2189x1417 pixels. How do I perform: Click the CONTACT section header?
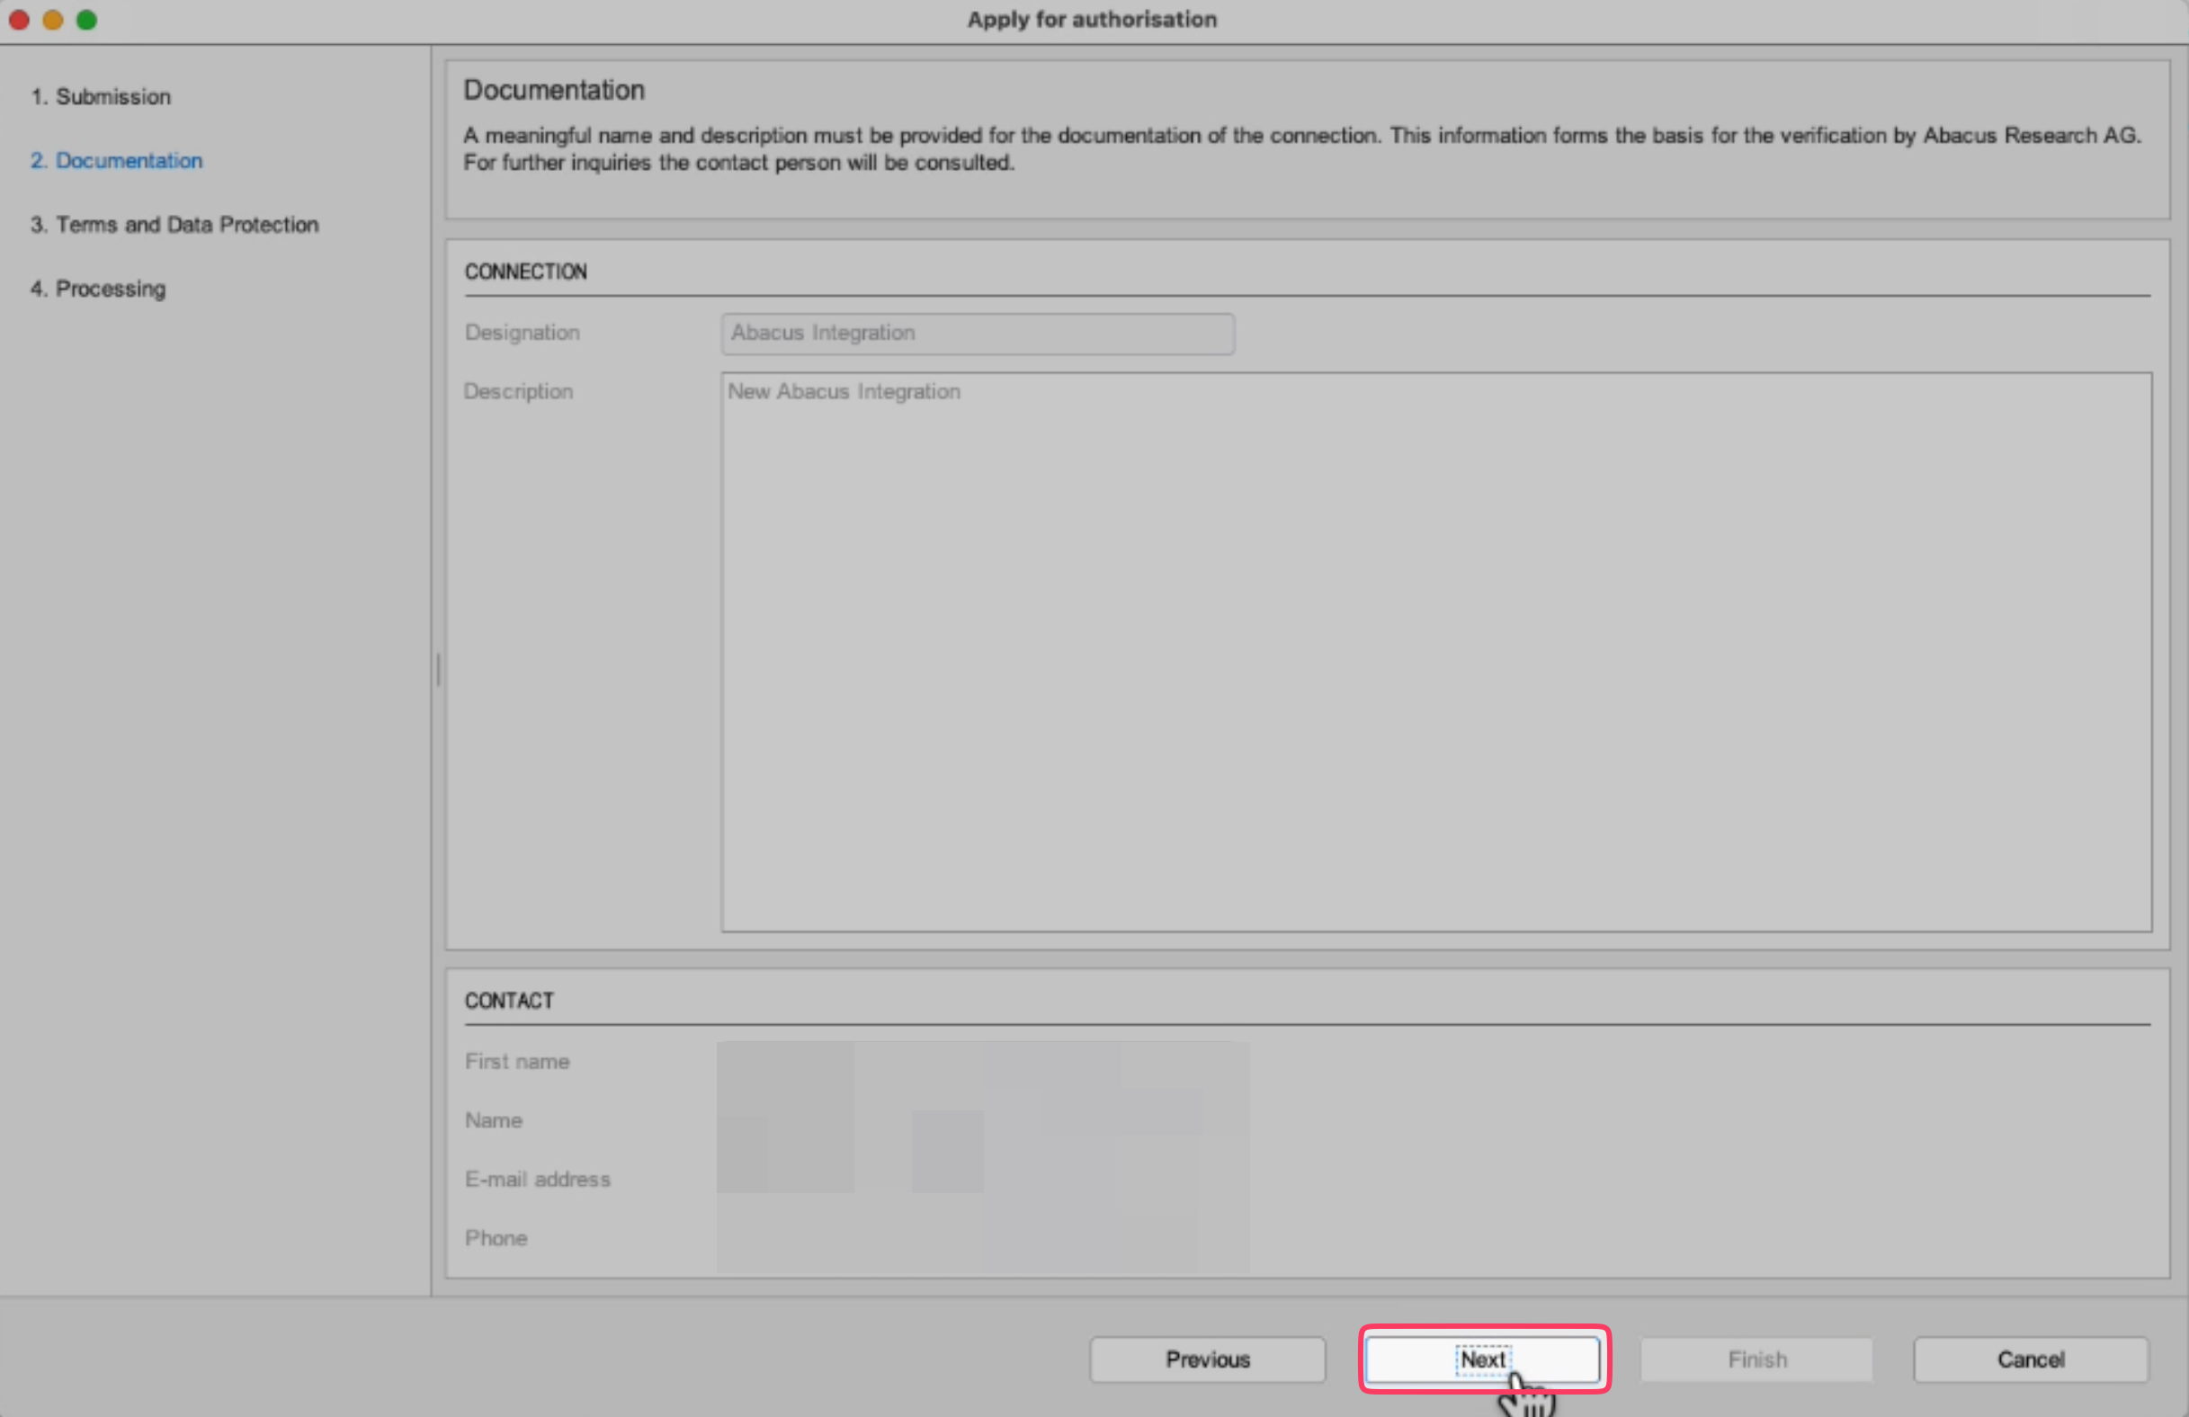509,1001
